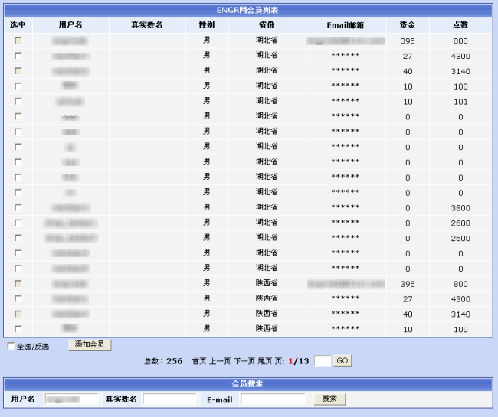This screenshot has height=417, width=498.
Task: Jump to 尾页 last page
Action: click(265, 361)
